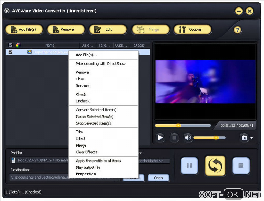Viewport: 264px width, 201px height.
Task: Sort by the Name column header
Action: (50, 45)
